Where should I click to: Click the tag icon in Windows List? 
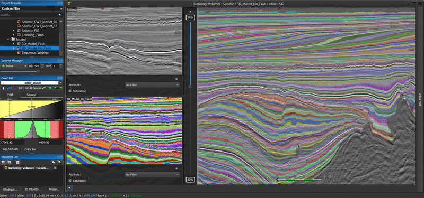pyautogui.click(x=54, y=162)
